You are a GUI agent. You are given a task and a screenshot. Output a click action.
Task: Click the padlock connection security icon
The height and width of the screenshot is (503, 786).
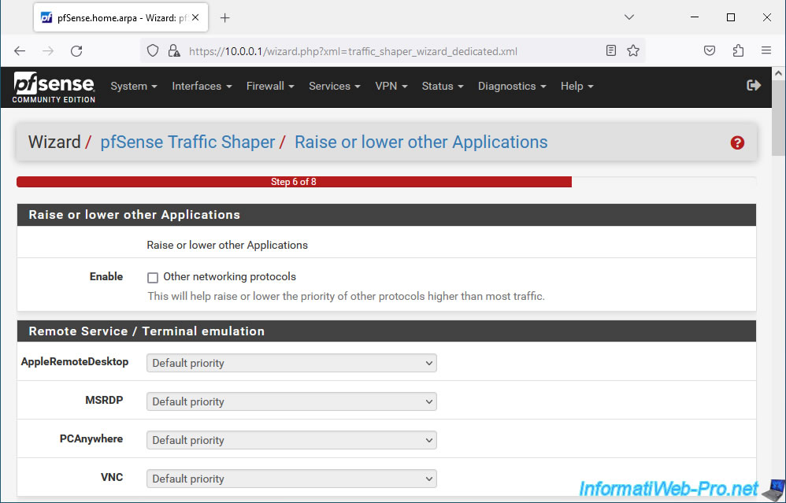174,50
